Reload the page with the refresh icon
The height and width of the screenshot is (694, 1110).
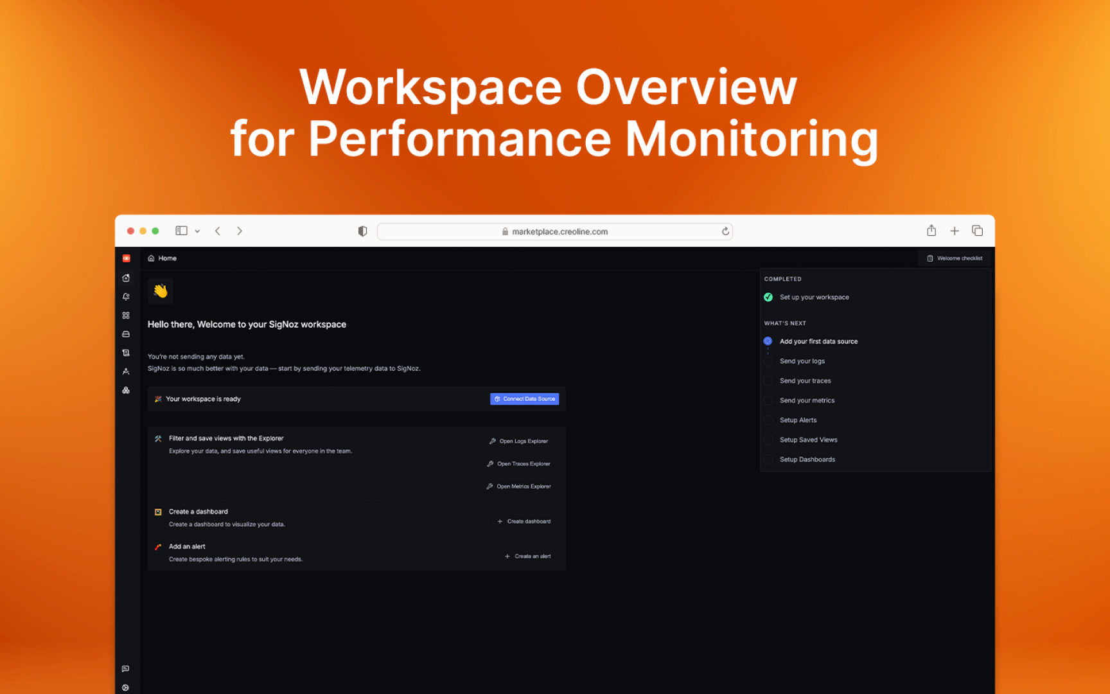tap(725, 231)
